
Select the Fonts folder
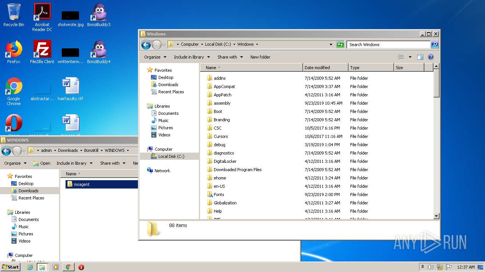pyautogui.click(x=219, y=195)
